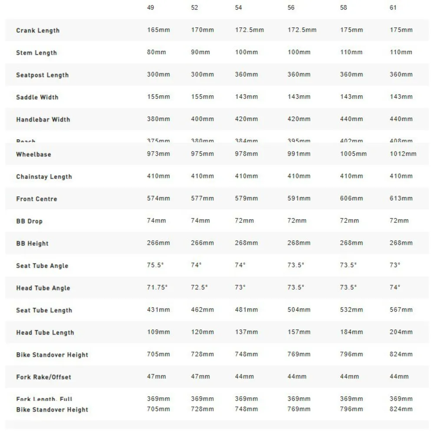Click the size 61 column header

(x=393, y=8)
